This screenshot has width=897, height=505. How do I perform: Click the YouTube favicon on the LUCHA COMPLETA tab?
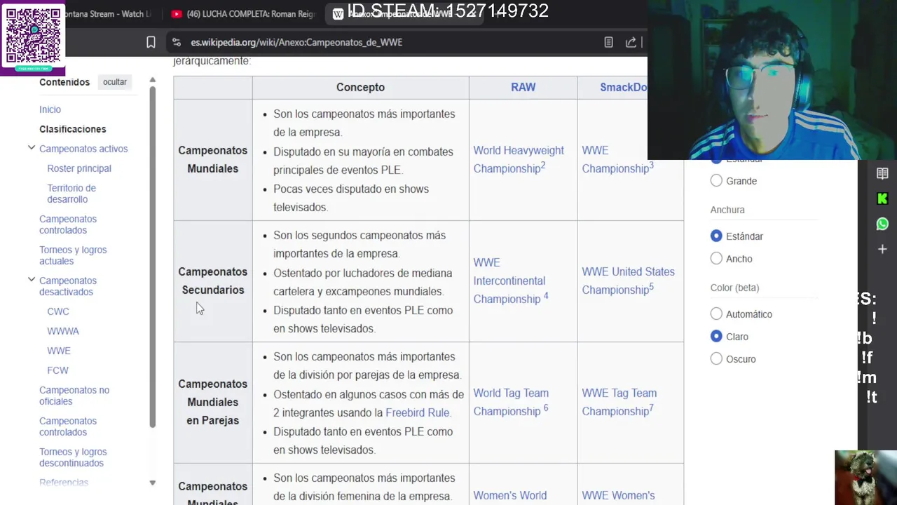[x=177, y=14]
